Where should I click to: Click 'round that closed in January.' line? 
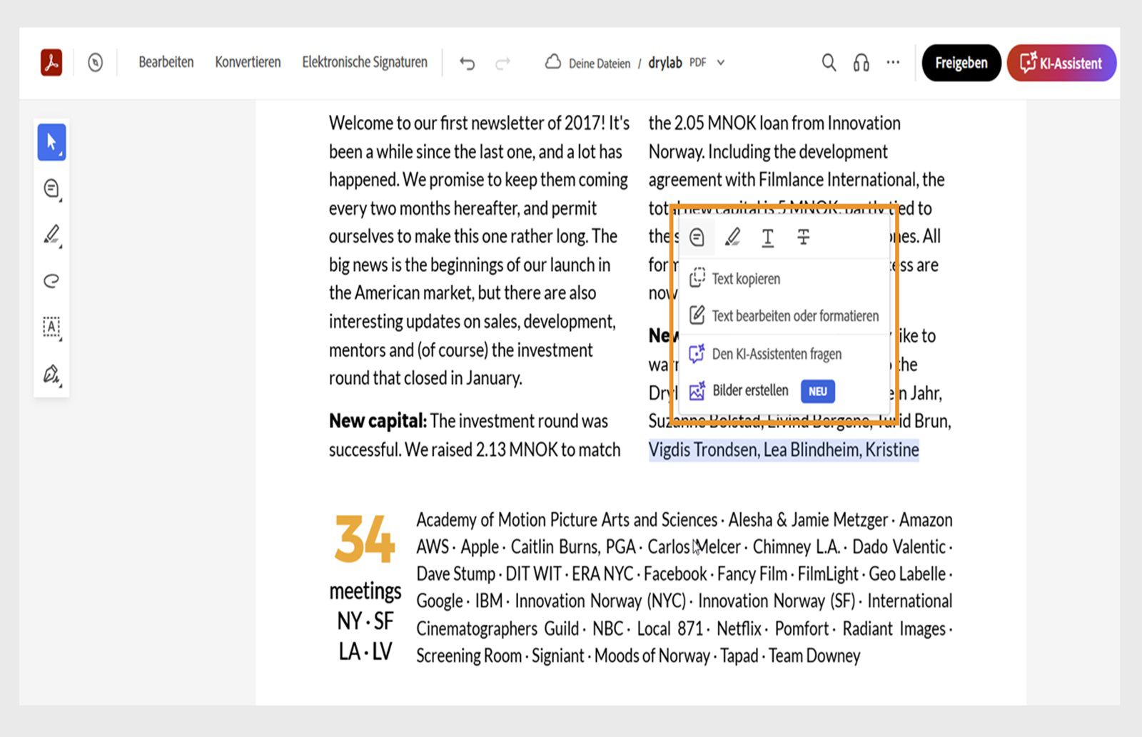pos(425,377)
